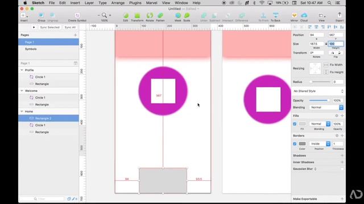Click the Difference boolean icon
The height and width of the screenshot is (204, 364).
tap(242, 15)
